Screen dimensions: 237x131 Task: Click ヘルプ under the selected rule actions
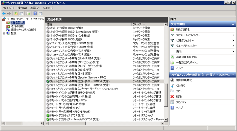(179, 108)
